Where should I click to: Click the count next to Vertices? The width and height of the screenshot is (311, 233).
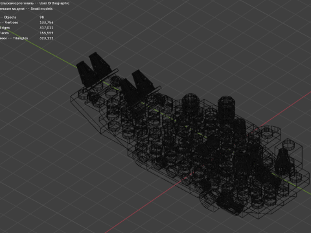click(47, 23)
